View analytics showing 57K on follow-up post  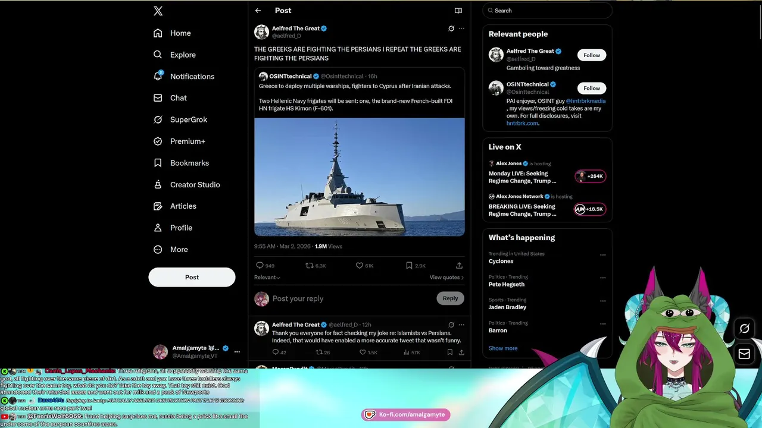tap(407, 353)
